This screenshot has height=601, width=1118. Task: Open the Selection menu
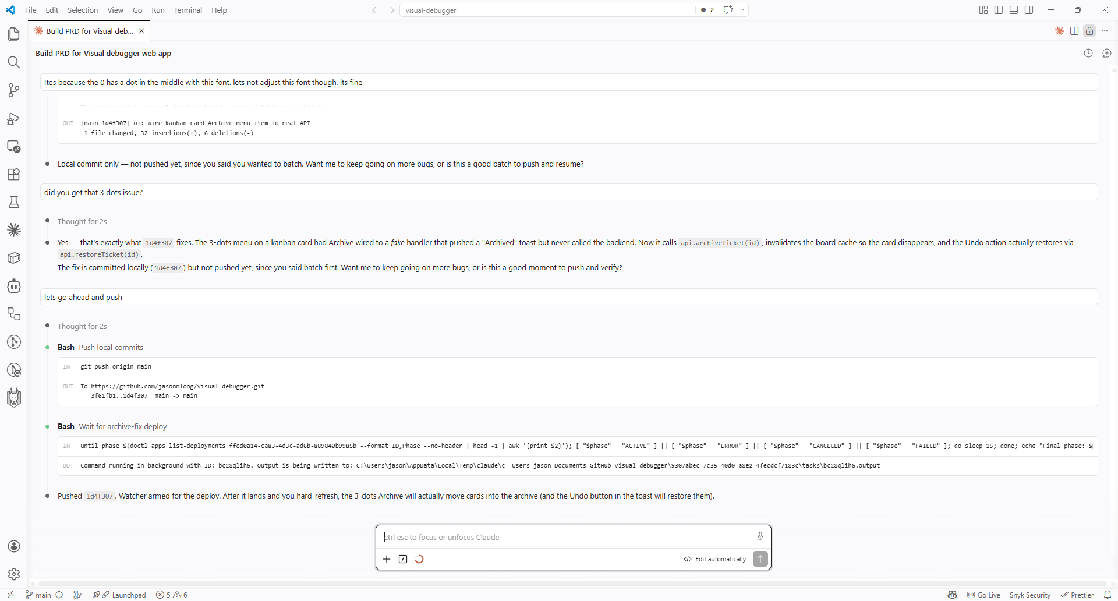pos(83,10)
